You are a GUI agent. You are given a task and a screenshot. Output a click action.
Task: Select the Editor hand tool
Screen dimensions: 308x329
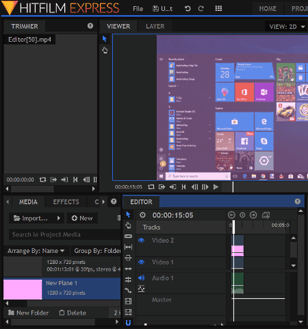128,226
